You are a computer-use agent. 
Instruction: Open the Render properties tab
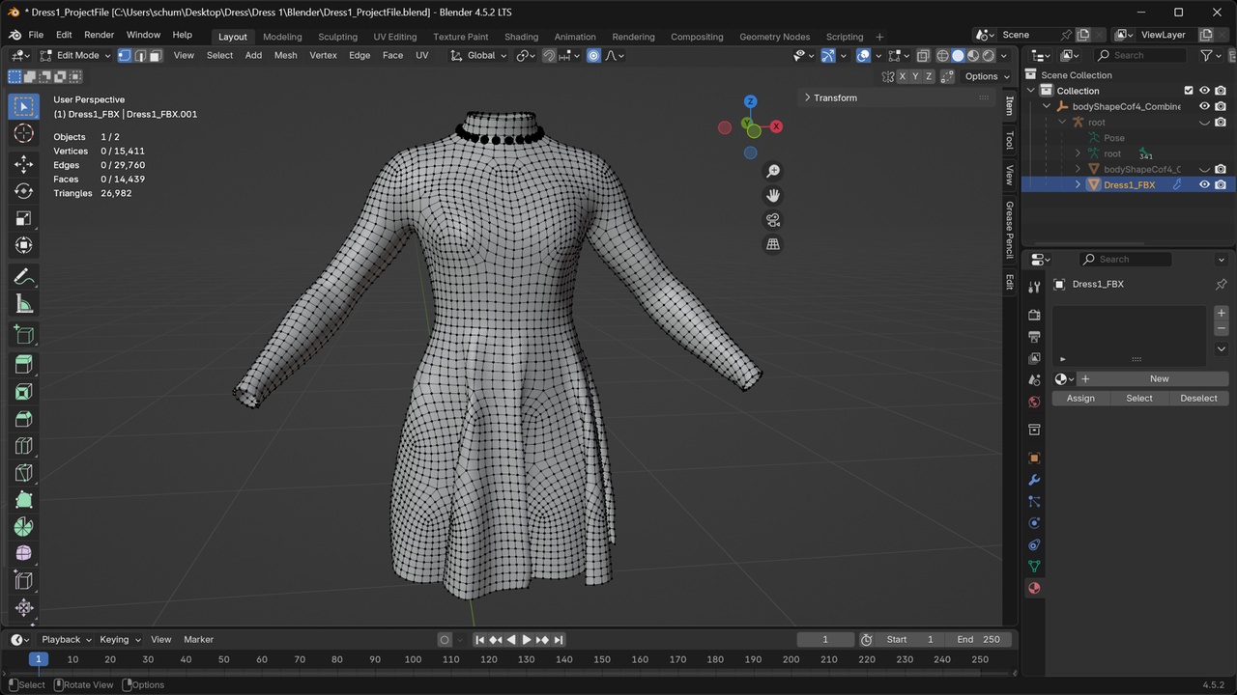pyautogui.click(x=1034, y=315)
